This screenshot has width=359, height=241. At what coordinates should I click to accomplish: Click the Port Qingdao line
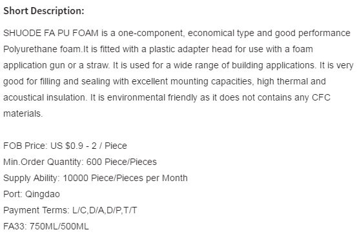click(x=32, y=194)
